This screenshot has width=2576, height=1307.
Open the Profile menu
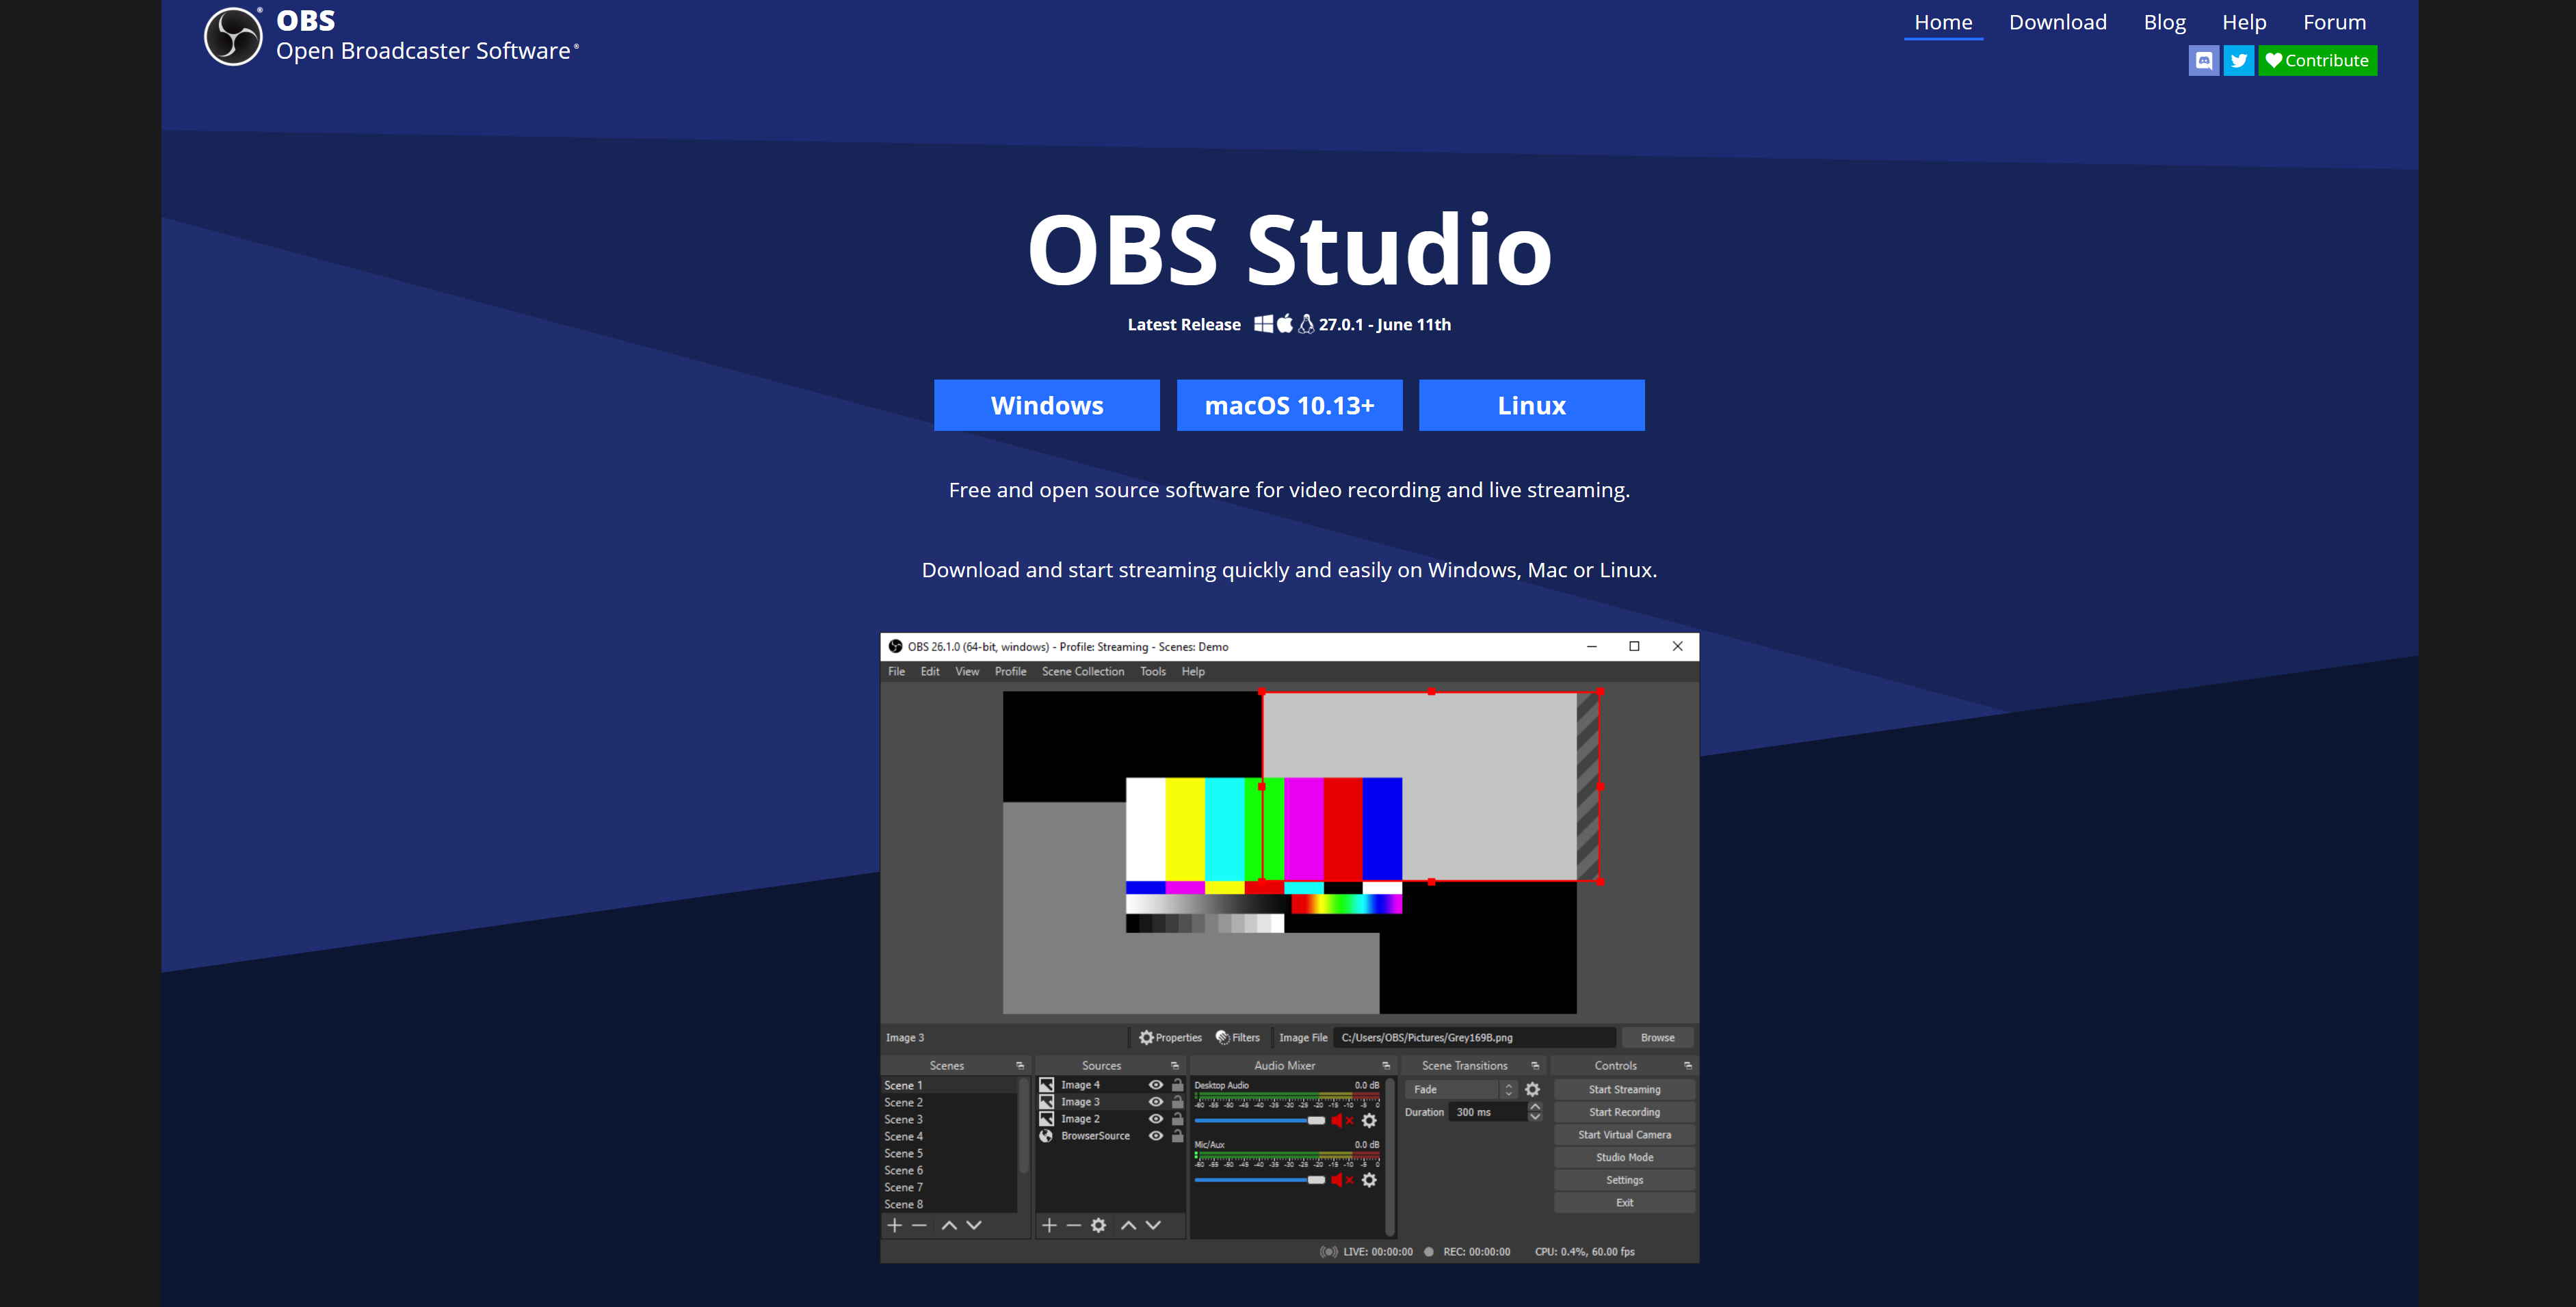tap(1010, 671)
